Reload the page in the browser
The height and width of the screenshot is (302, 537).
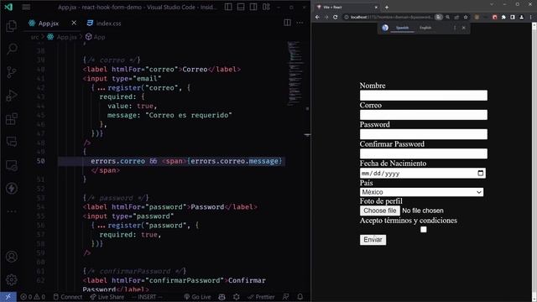pos(336,17)
